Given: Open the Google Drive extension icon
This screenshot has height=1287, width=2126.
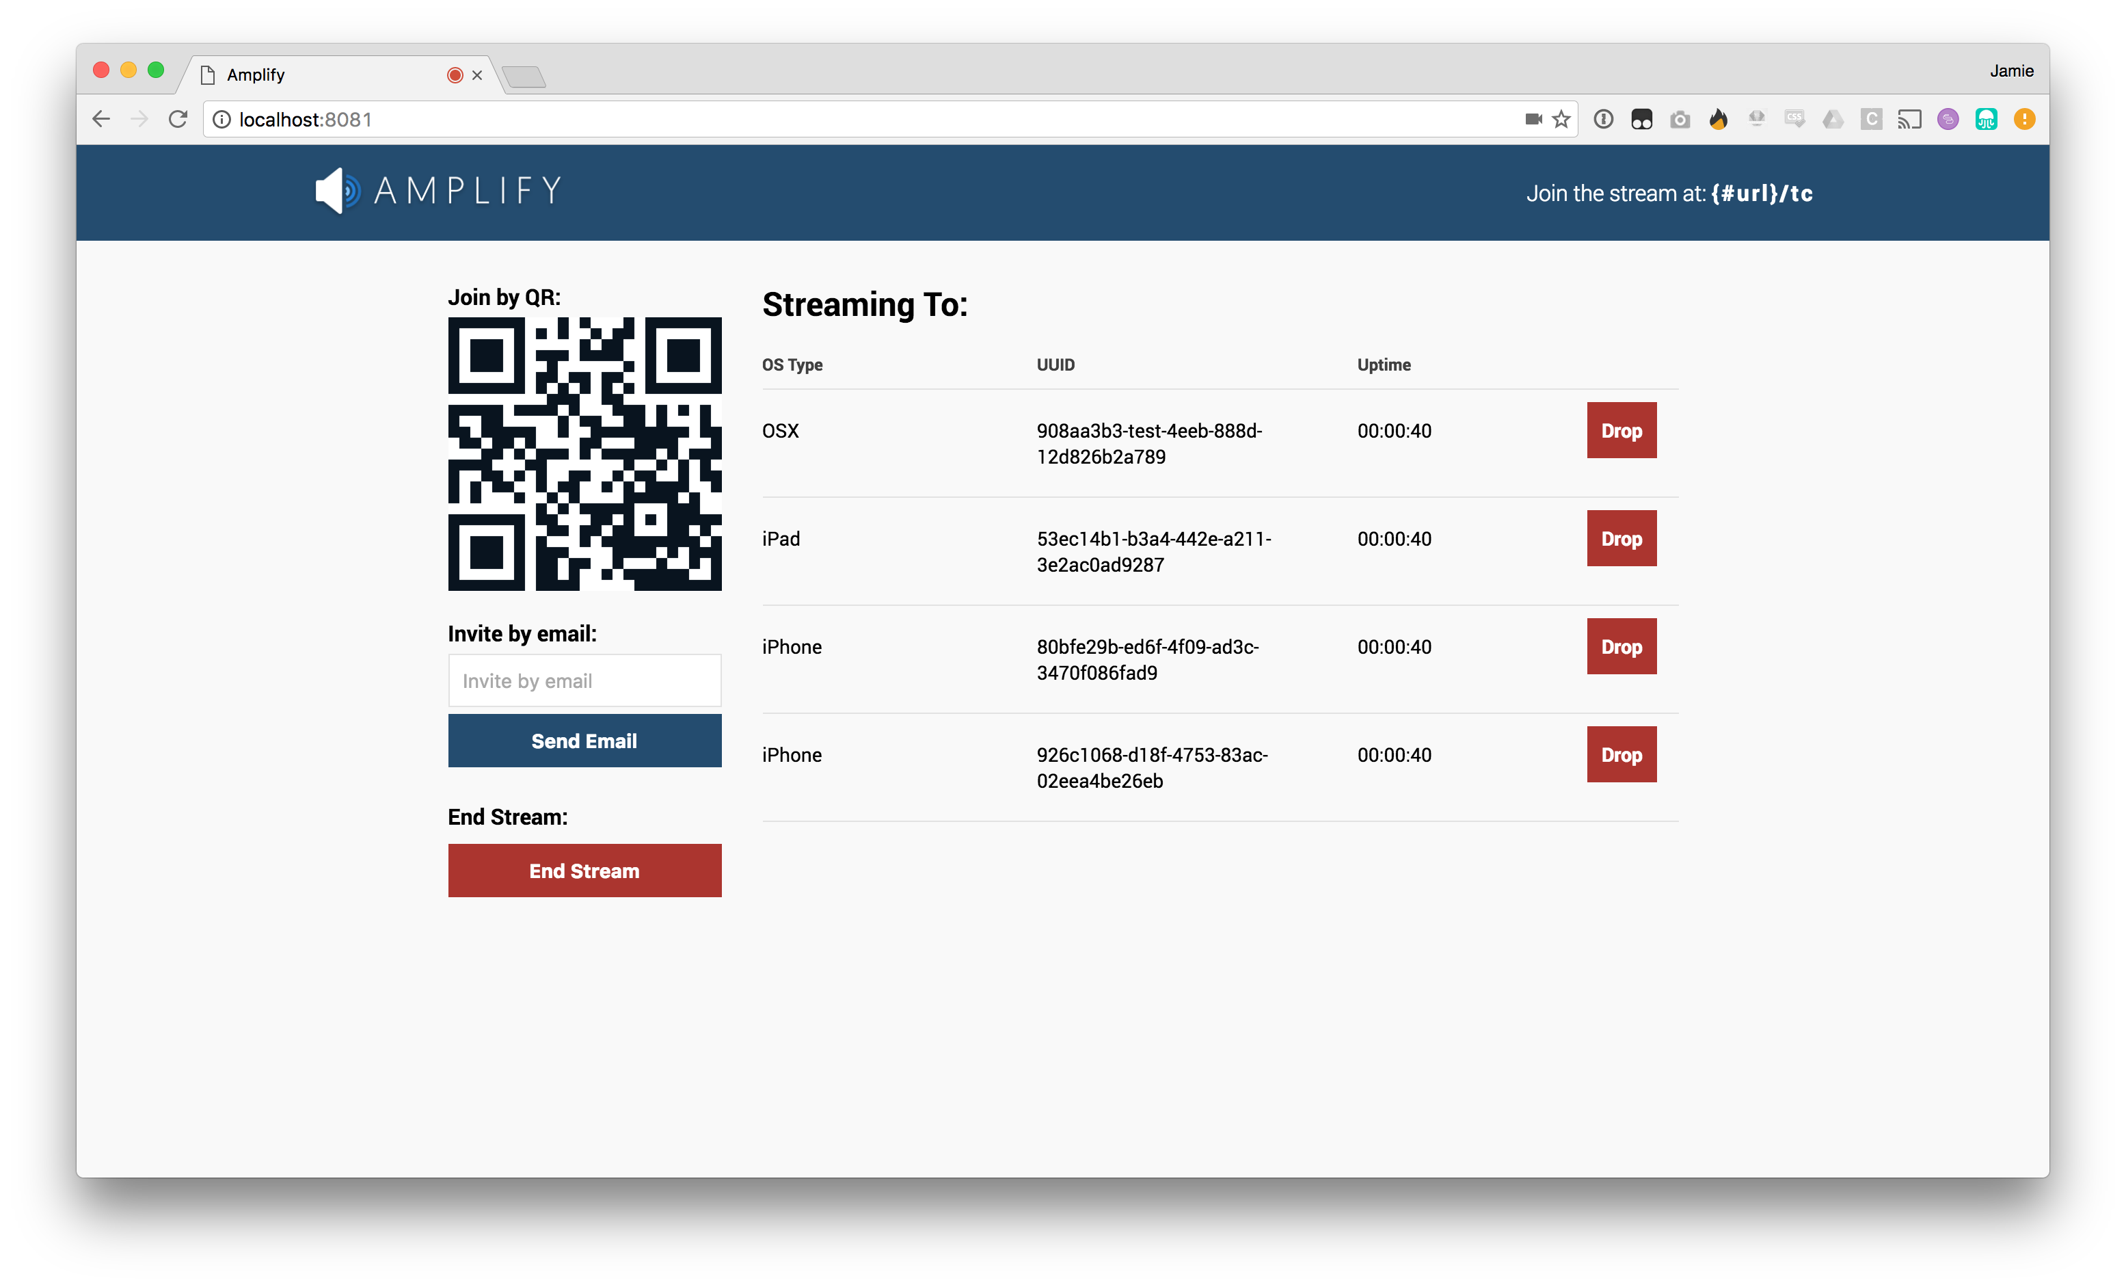Looking at the screenshot, I should [x=1833, y=119].
